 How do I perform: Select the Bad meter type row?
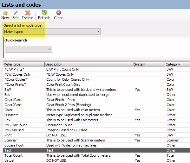(96, 95)
